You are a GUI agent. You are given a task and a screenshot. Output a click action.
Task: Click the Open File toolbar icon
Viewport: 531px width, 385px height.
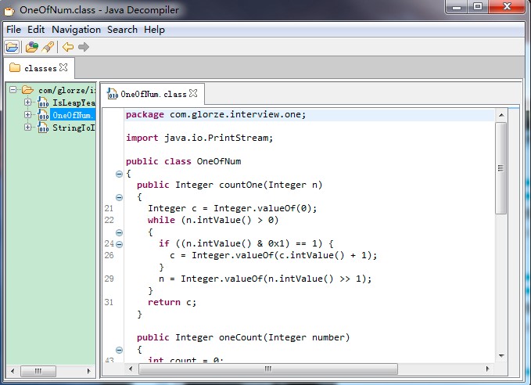[12, 47]
